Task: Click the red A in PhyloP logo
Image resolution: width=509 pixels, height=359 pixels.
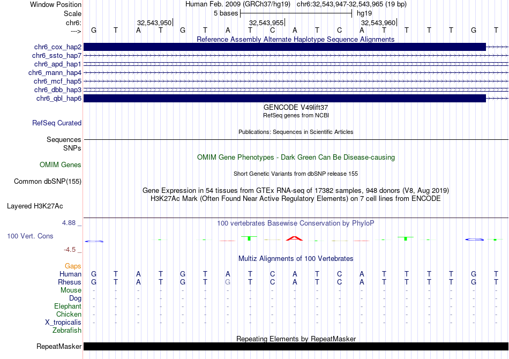Action: [295, 238]
